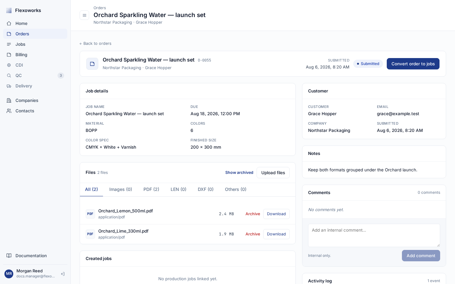Open Delivery truck icon in sidebar
This screenshot has height=284, width=455.
click(9, 86)
